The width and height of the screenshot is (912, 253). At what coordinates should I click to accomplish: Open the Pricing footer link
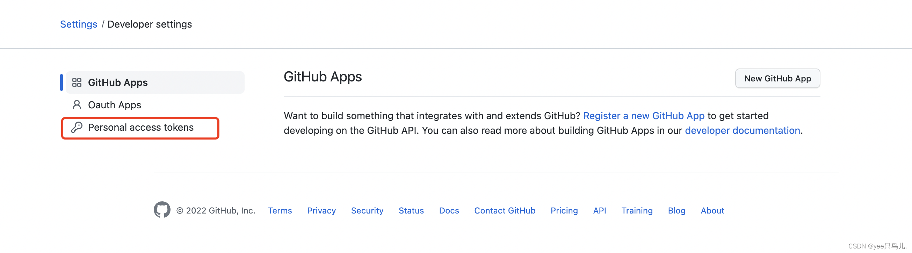tap(564, 210)
